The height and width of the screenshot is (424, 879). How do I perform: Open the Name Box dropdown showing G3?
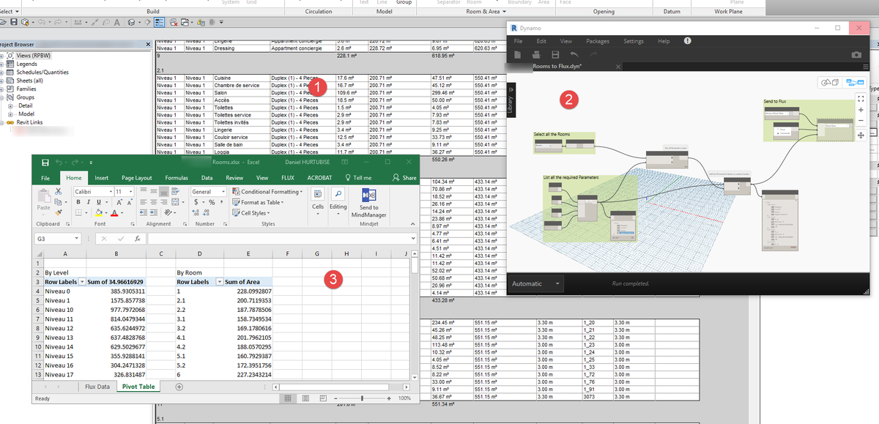click(77, 239)
